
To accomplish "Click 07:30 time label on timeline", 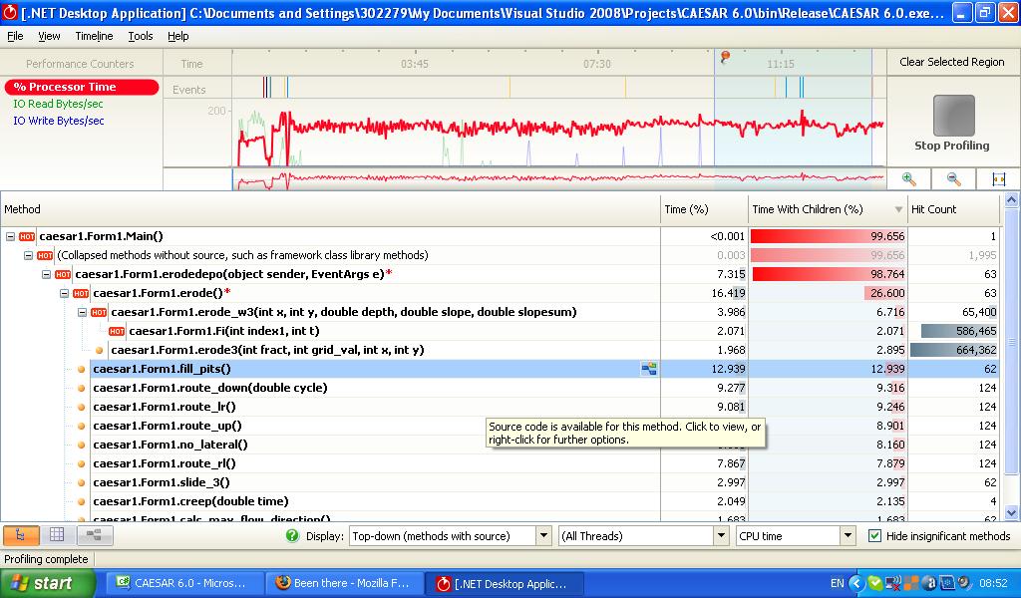I will [597, 64].
